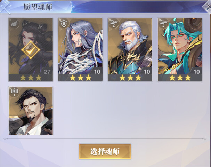
Task: Click the 10 count on bearded elder card
Action: click(147, 72)
